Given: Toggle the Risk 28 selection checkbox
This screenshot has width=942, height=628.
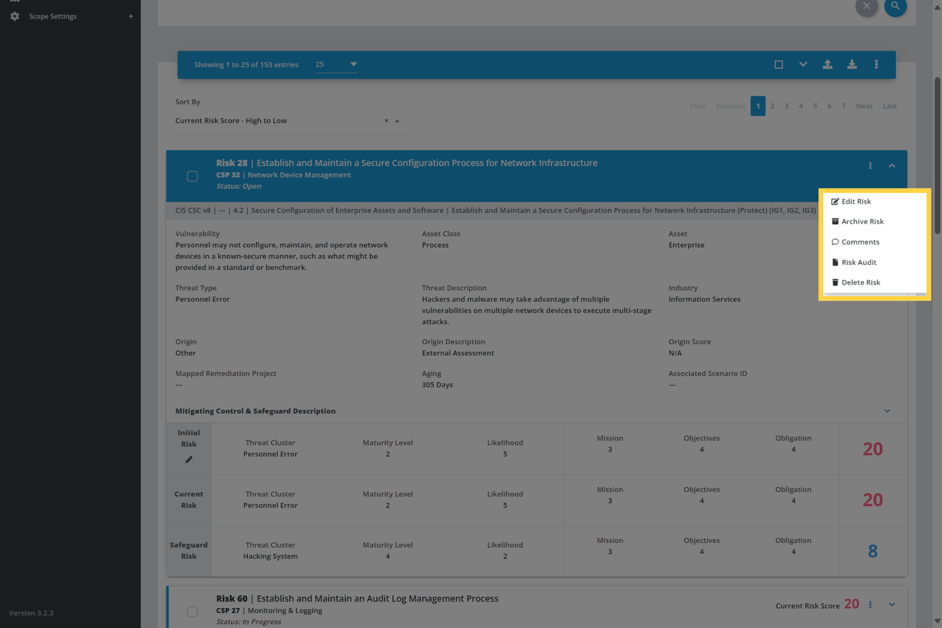Looking at the screenshot, I should coord(192,176).
